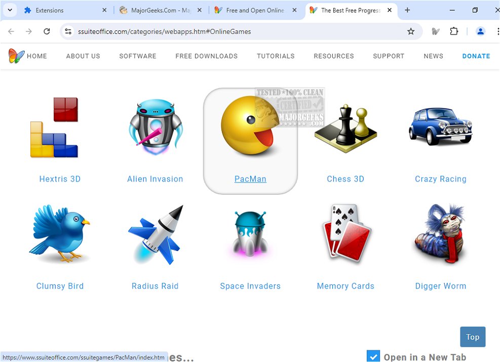Click the Clumsy Bird text link

[60, 286]
